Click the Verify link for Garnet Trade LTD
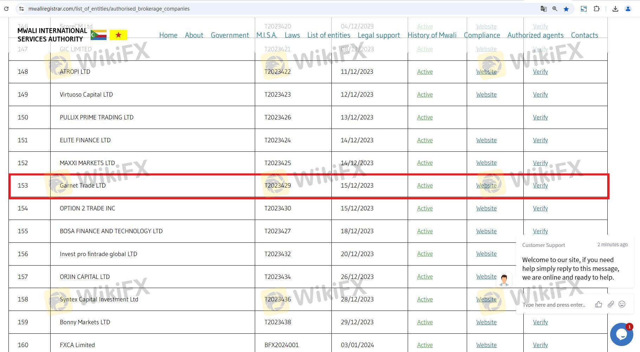 click(540, 185)
